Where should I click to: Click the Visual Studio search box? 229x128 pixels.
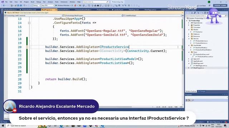(x=96, y=2)
